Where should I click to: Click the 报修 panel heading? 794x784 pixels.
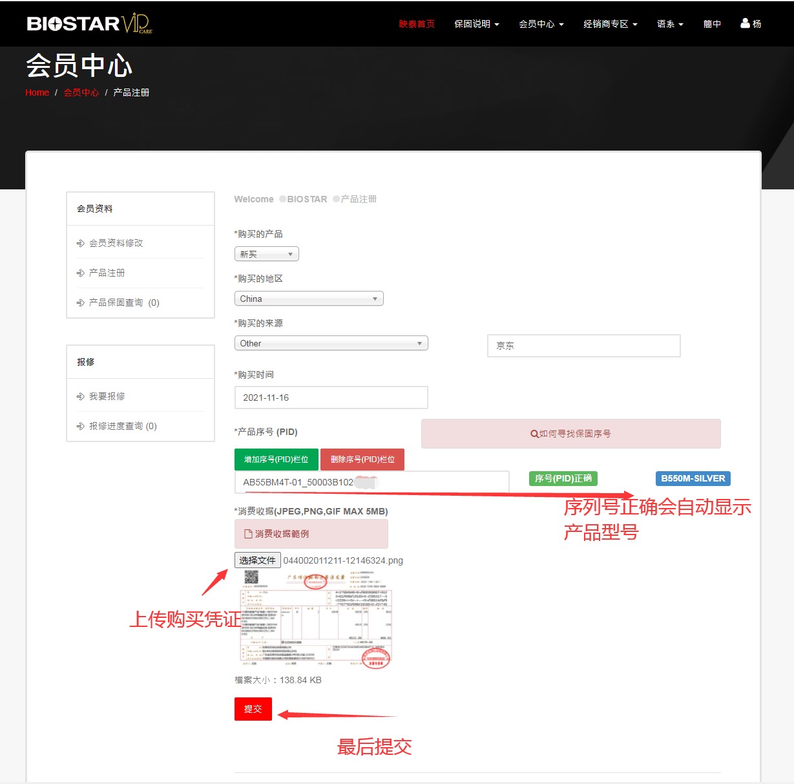86,362
